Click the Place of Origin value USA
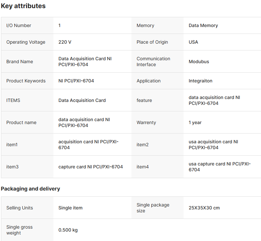Screen dimensions: 261x241 click(193, 42)
